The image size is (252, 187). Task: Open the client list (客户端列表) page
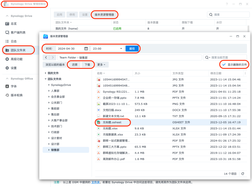pos(15,32)
